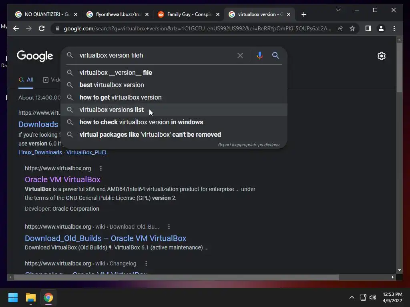410x307 pixels.
Task: Open options for Changelog result
Action: 146,263
